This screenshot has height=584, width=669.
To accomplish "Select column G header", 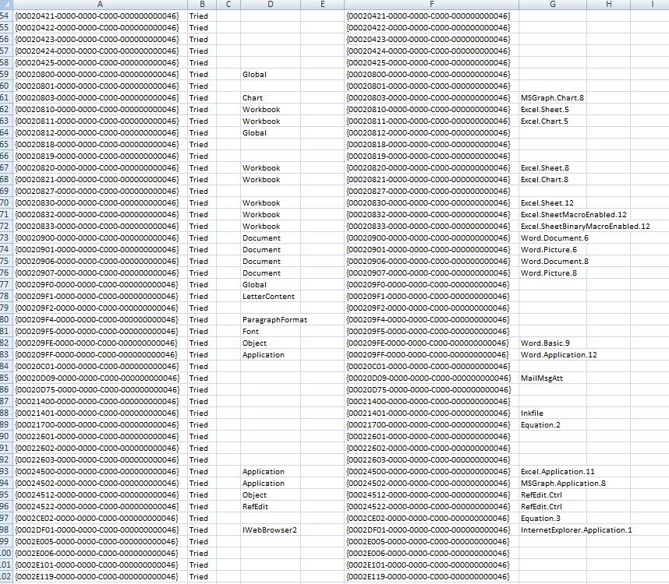I will (x=553, y=4).
